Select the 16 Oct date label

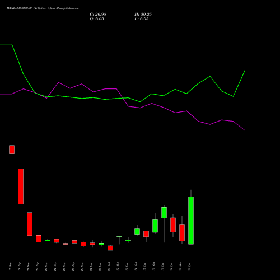tap(153, 267)
